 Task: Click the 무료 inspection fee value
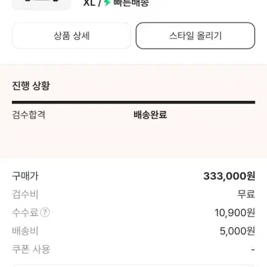coord(246,194)
